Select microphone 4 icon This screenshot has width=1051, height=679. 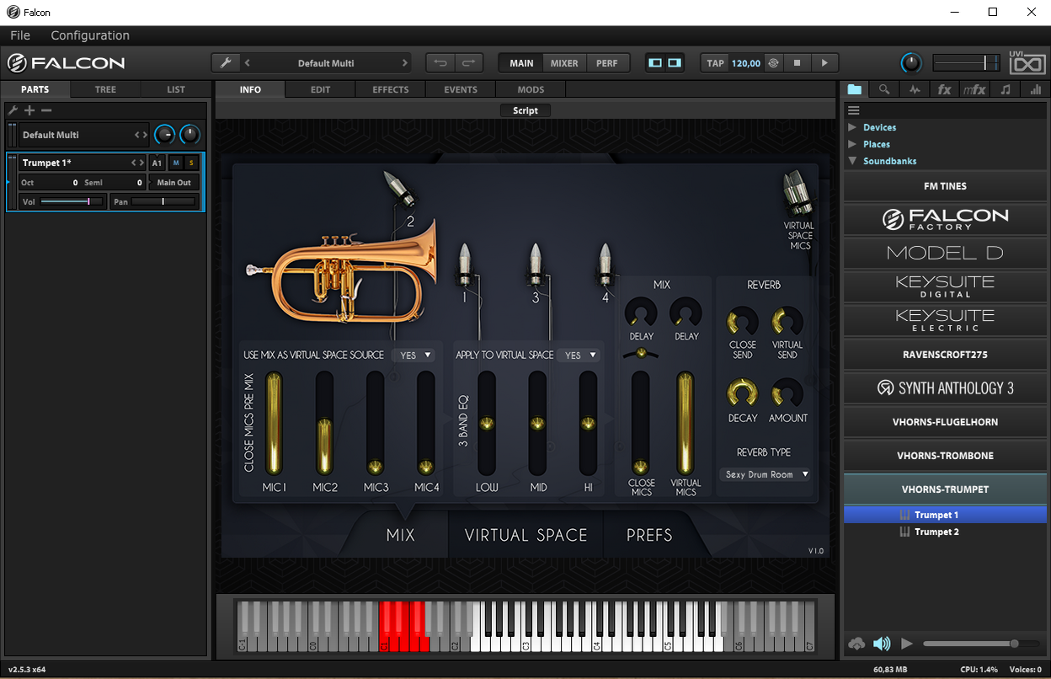pos(605,264)
